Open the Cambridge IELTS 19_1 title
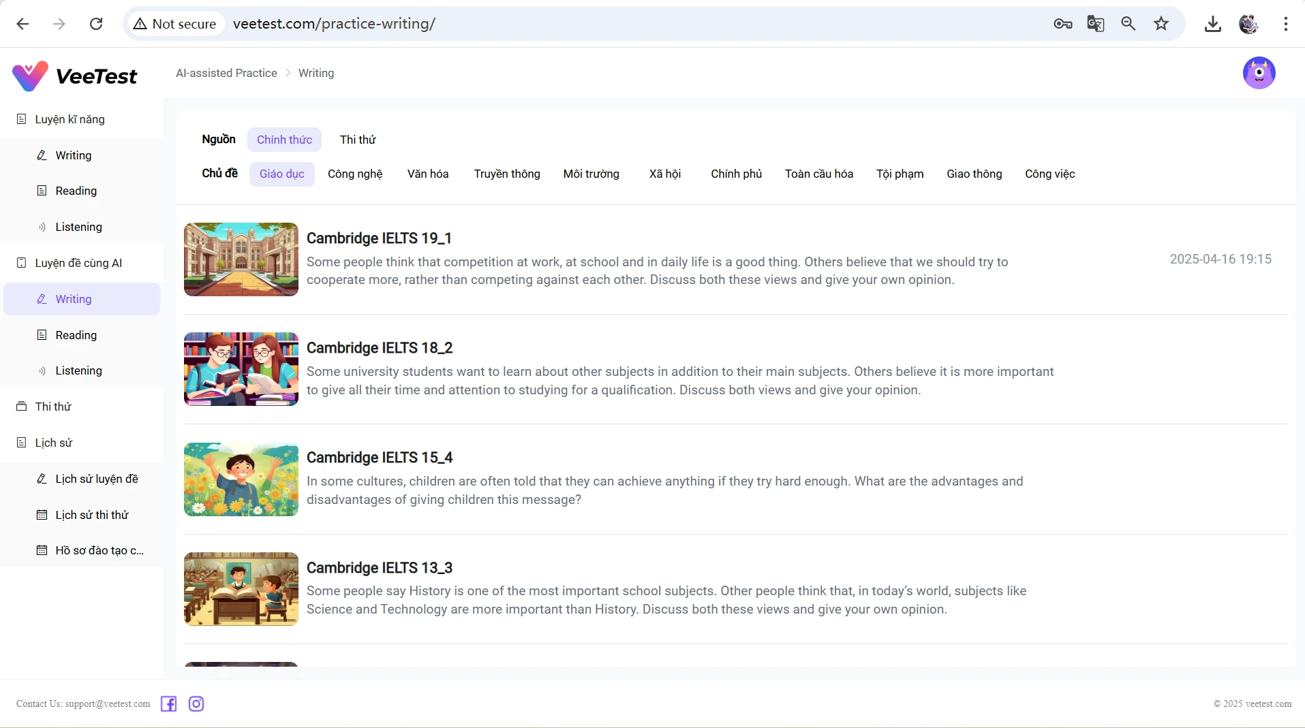1305x728 pixels. (379, 238)
